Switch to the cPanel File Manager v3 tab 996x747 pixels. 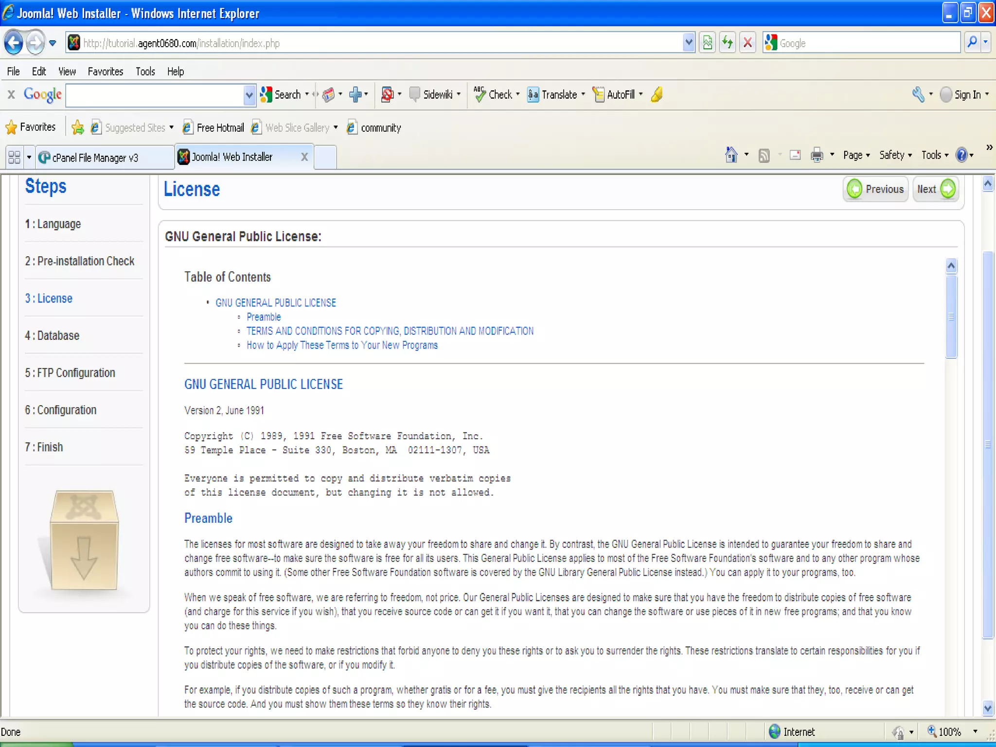tap(95, 158)
